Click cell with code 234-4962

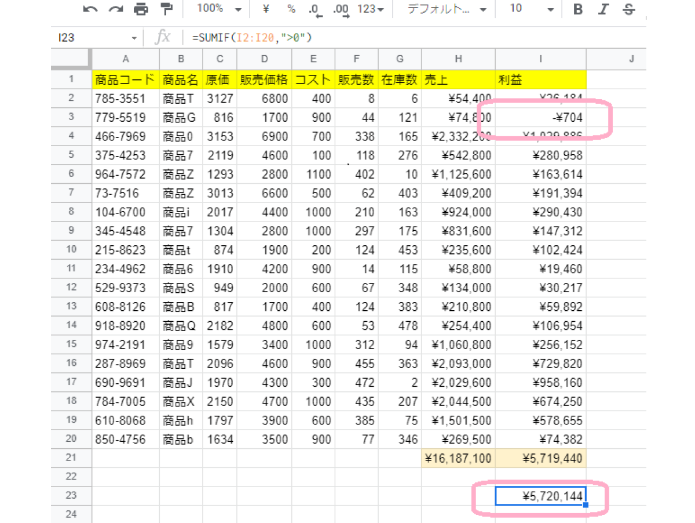coord(125,268)
